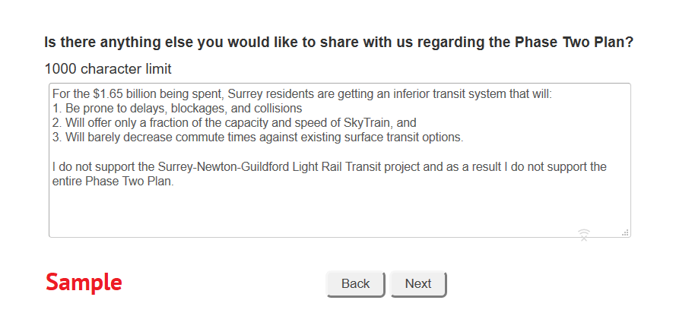
Task: Click the crossed-out wifi icon in textarea
Action: [584, 235]
